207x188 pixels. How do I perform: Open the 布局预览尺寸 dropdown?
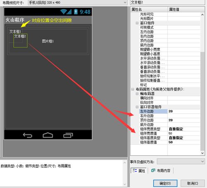(77, 2)
